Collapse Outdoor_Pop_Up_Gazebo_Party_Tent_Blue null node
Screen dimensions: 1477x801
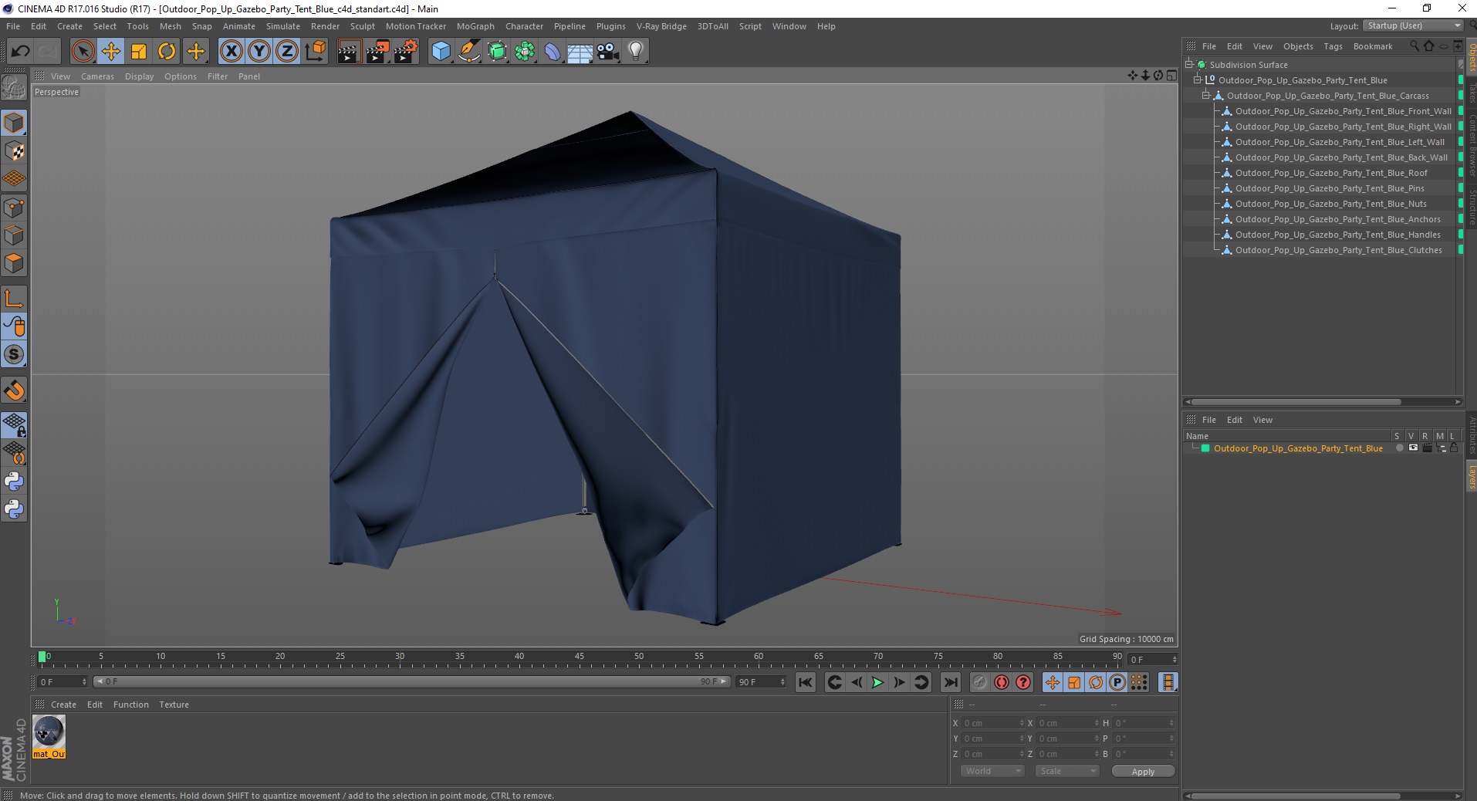click(x=1198, y=80)
